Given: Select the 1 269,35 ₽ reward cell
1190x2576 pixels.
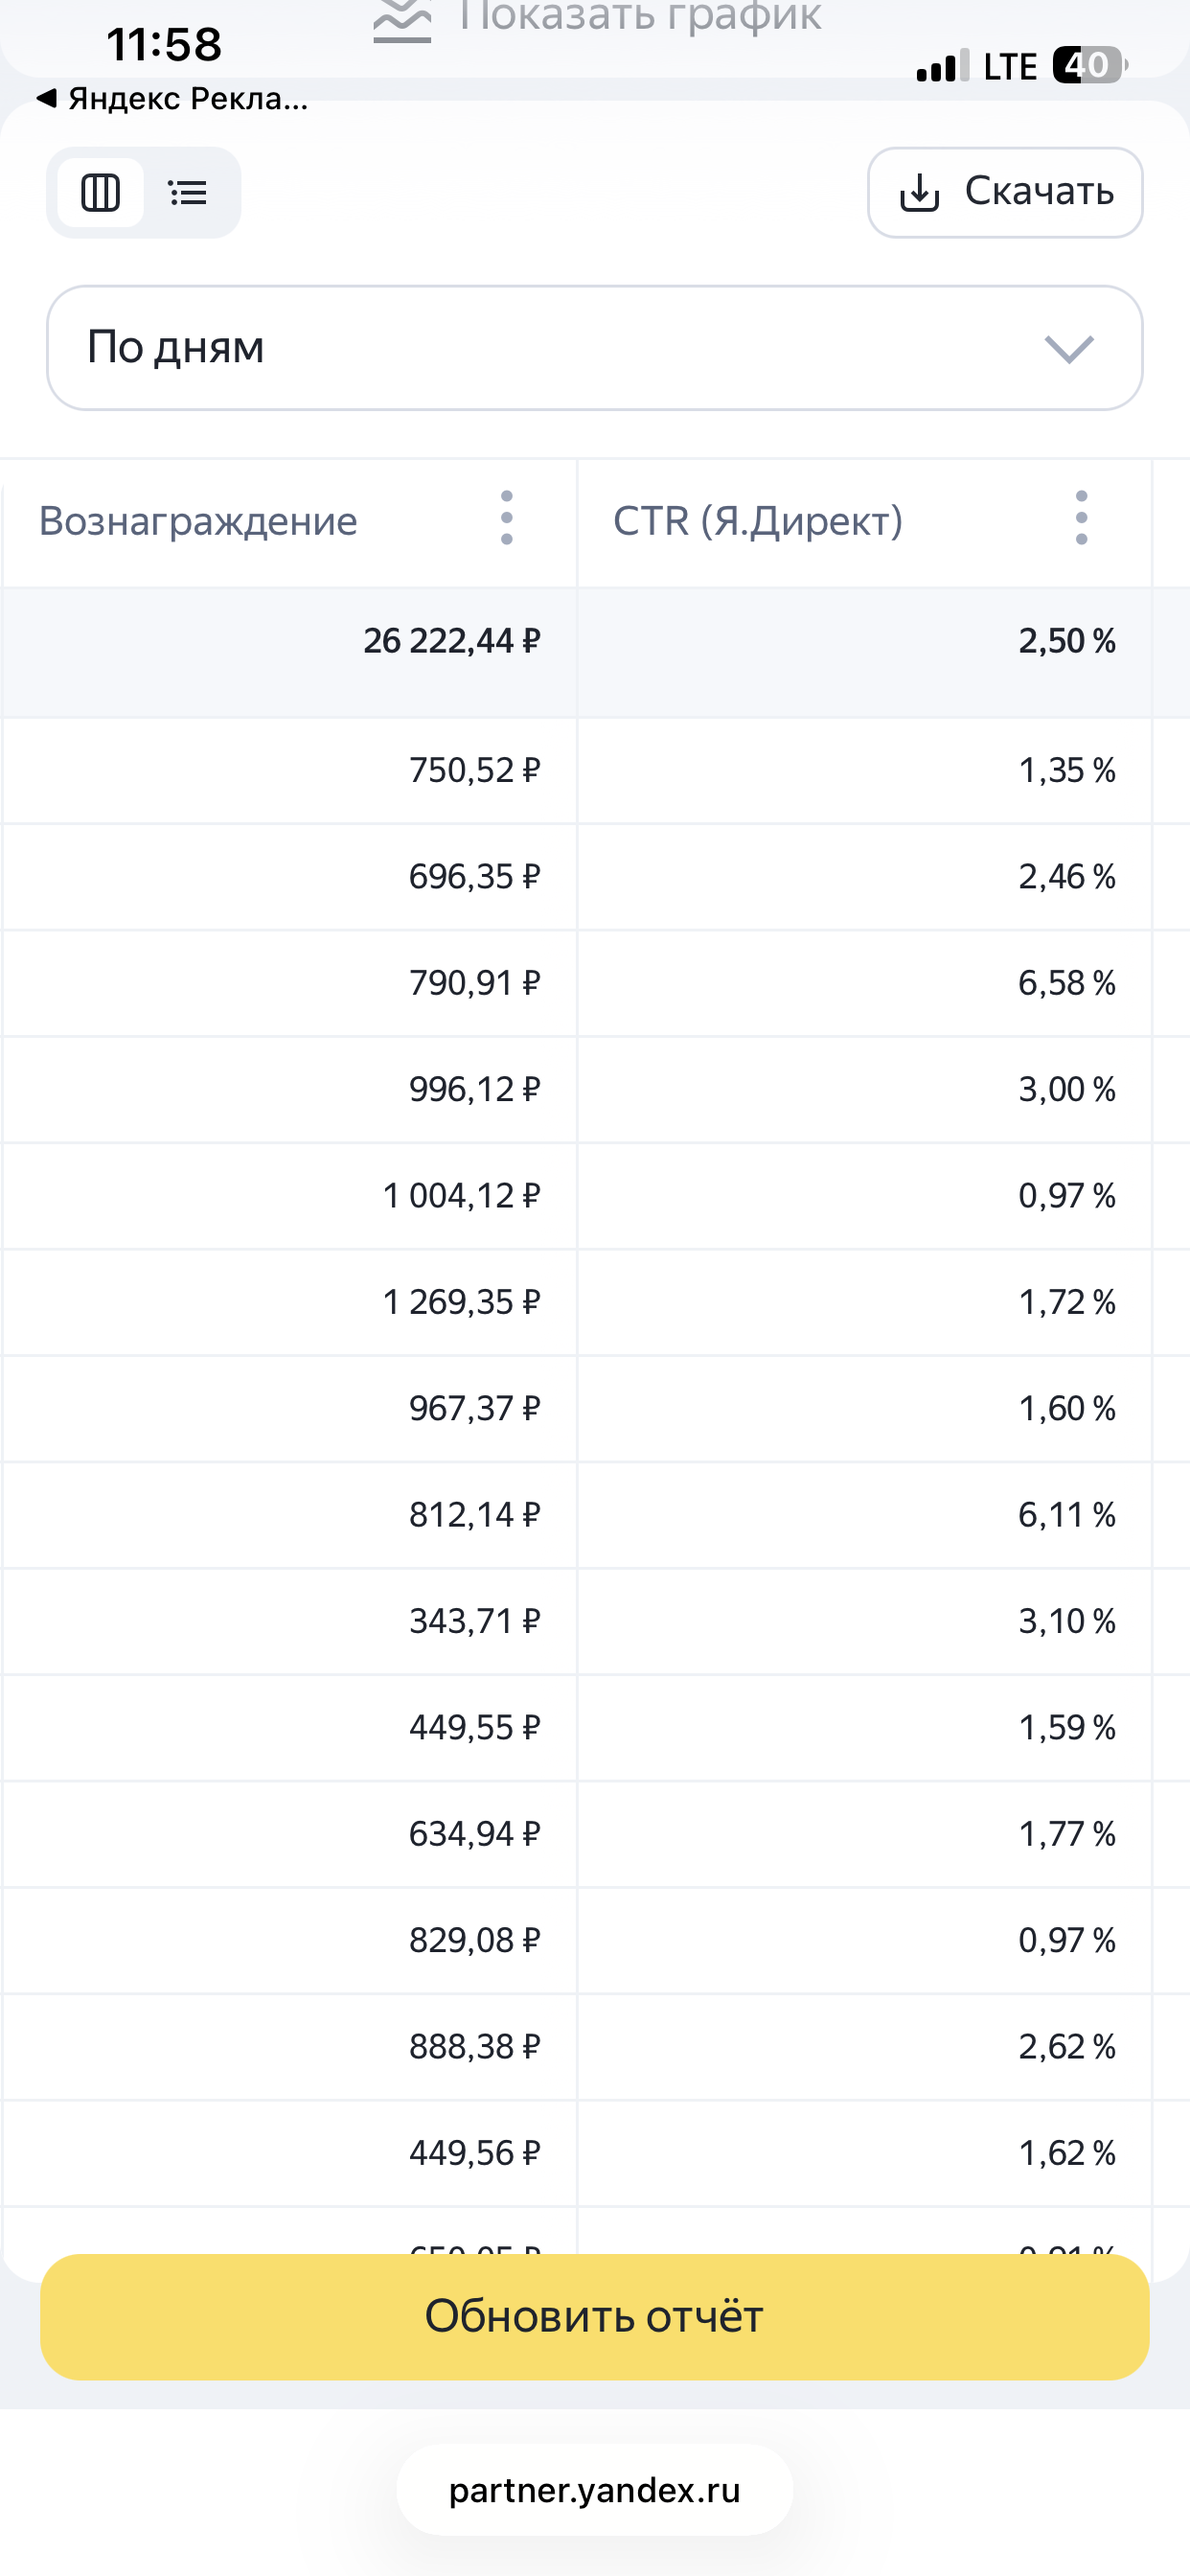Looking at the screenshot, I should pyautogui.click(x=461, y=1302).
